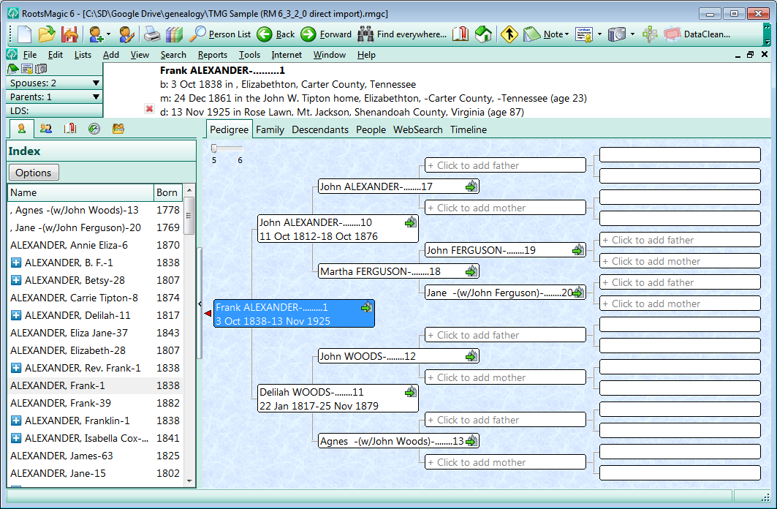Expand the Spouses: 2 dropdown
This screenshot has height=509, width=777.
[x=96, y=83]
